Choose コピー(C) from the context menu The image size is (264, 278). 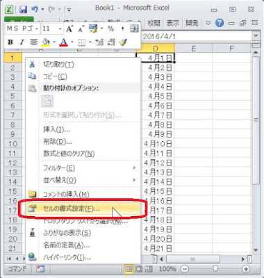pyautogui.click(x=83, y=76)
